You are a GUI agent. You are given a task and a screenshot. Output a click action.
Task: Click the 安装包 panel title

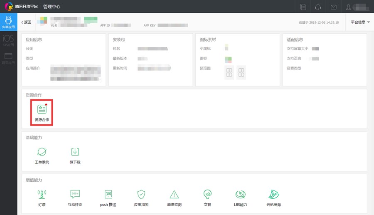[x=119, y=40]
